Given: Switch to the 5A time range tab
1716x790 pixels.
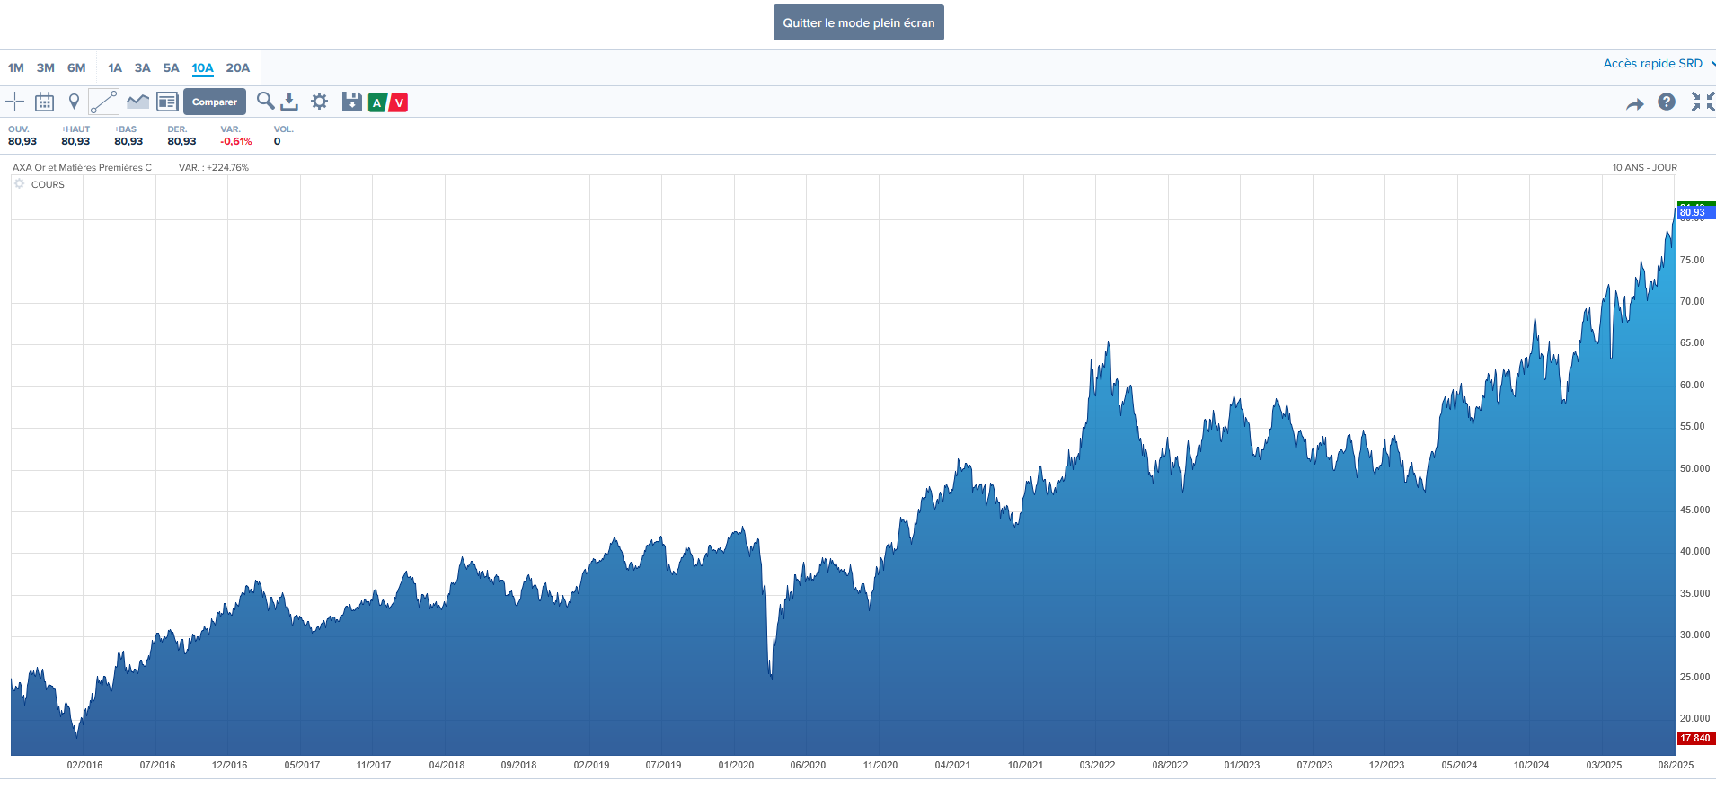Looking at the screenshot, I should tap(171, 68).
